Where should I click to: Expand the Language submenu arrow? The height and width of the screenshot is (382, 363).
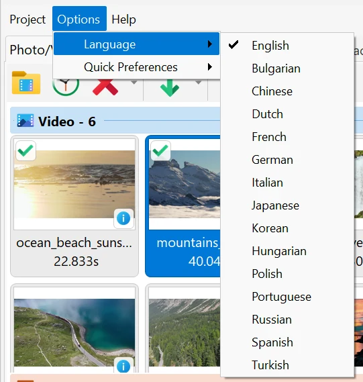(x=210, y=44)
